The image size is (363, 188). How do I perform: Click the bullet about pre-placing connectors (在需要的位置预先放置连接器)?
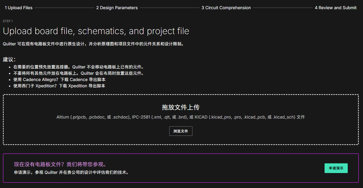point(78,67)
